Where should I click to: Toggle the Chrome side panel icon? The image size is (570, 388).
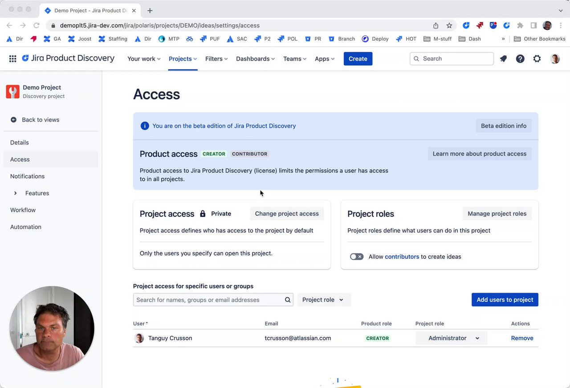533,25
